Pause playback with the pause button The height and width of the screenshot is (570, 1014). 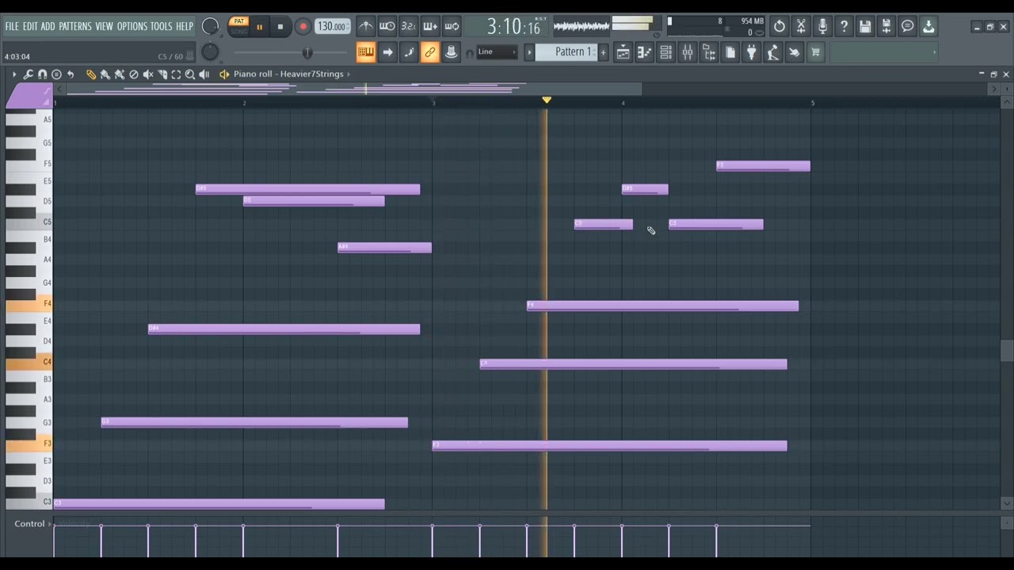(259, 27)
